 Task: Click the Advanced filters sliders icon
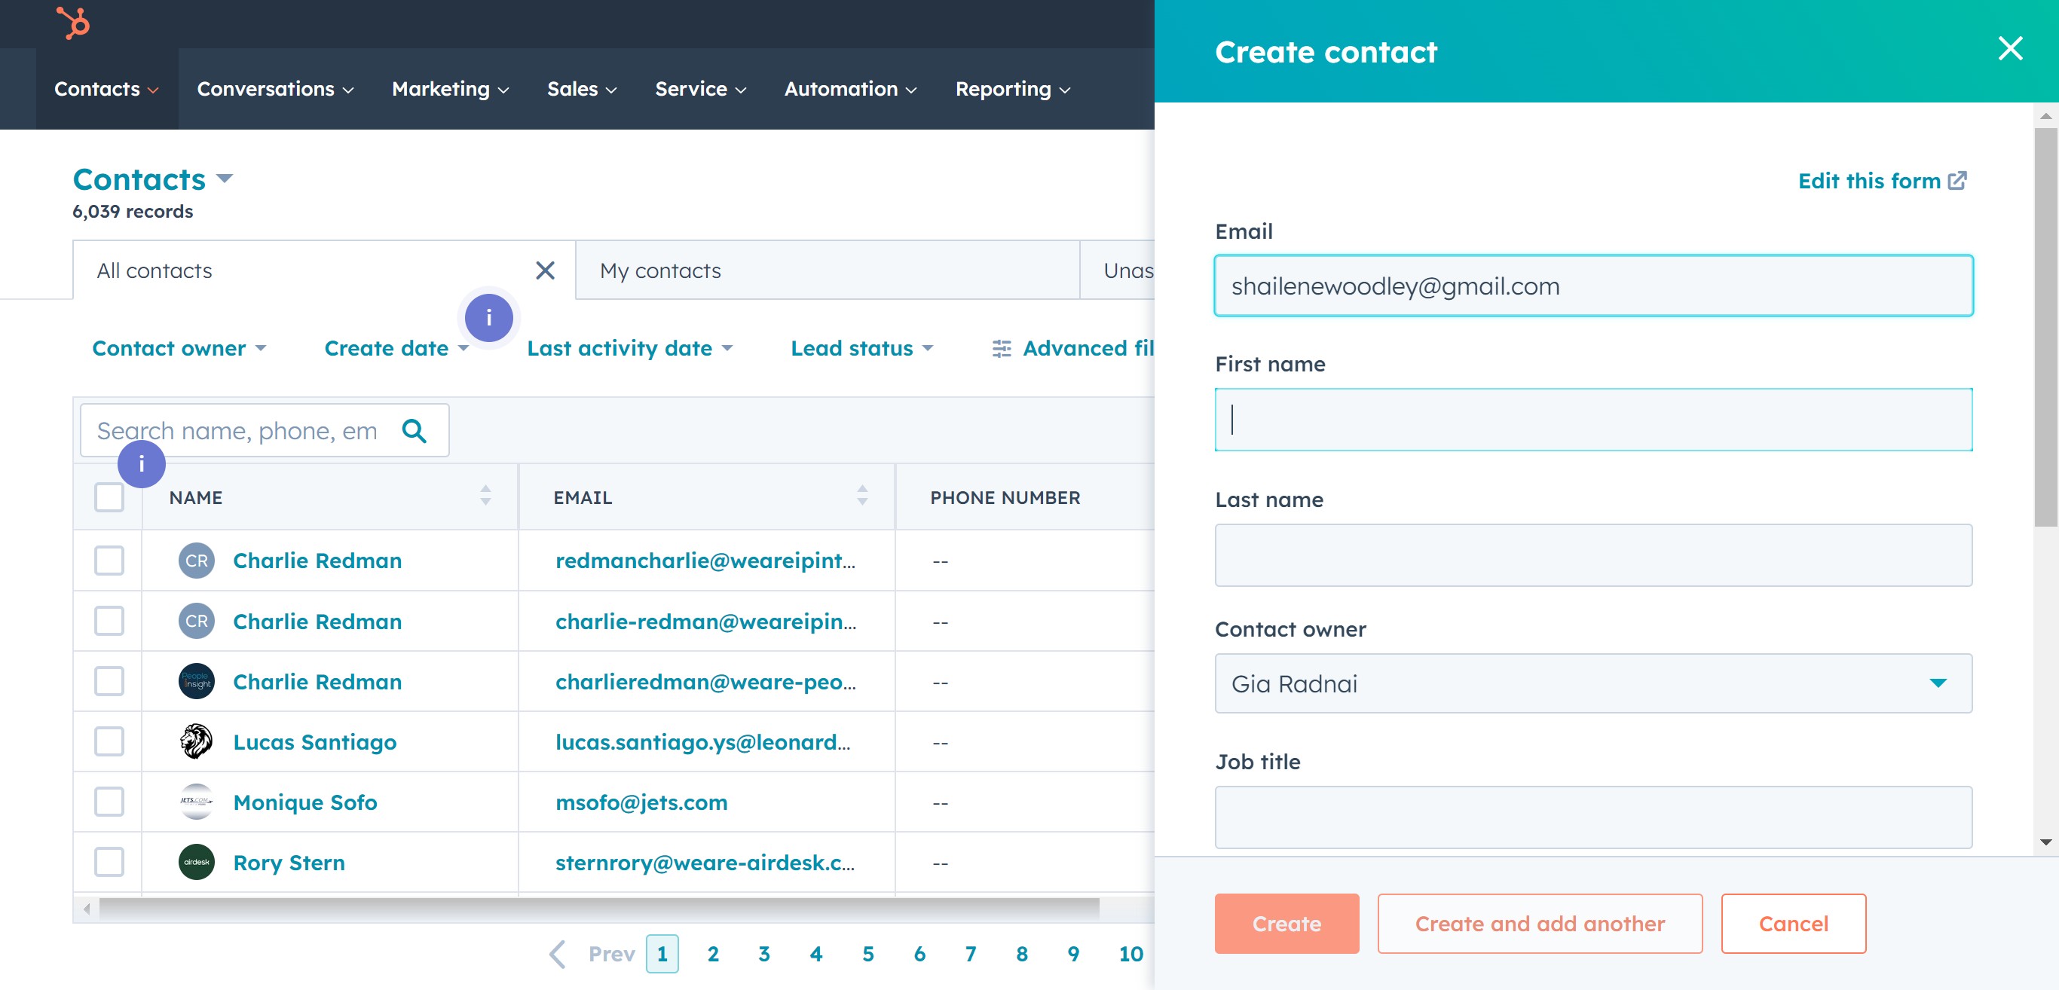1001,348
